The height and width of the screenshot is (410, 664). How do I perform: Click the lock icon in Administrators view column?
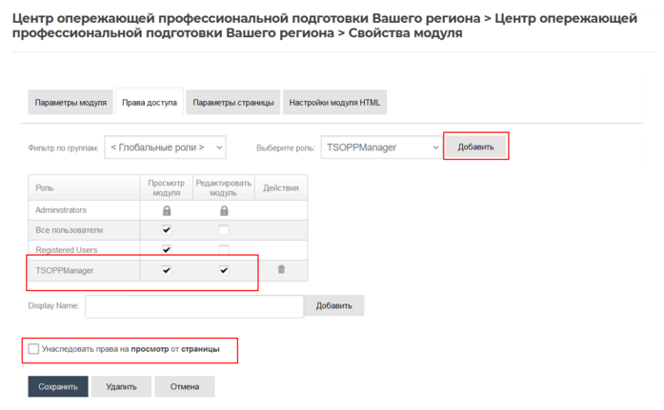pyautogui.click(x=167, y=210)
